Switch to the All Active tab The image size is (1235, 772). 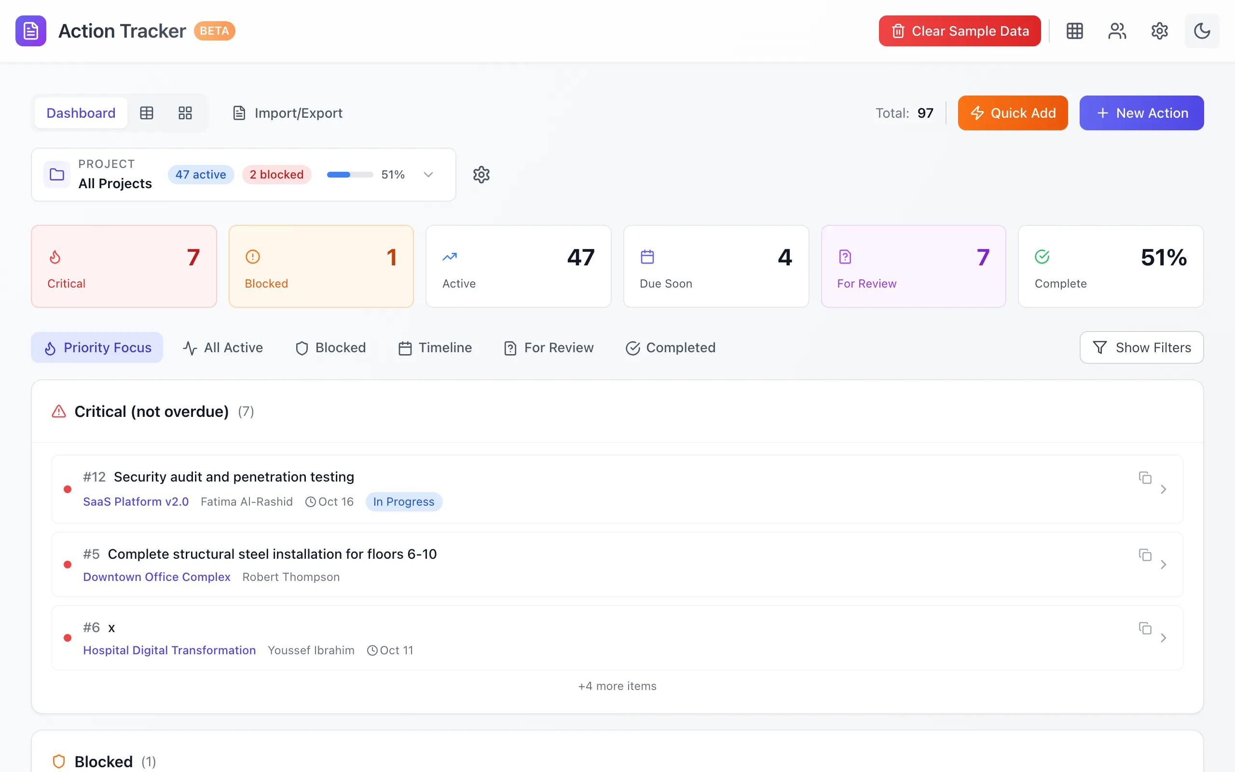222,348
